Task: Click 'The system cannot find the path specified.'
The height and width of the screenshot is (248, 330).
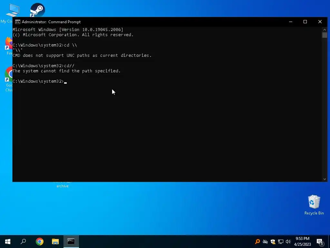Action: click(x=66, y=71)
